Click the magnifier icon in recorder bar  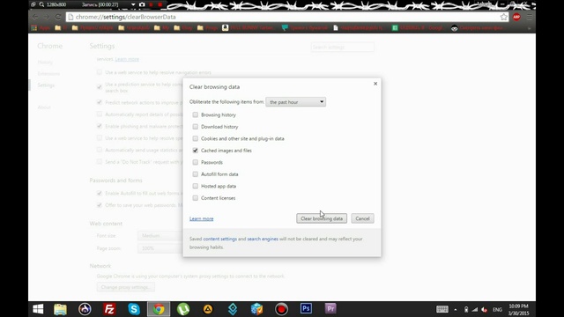click(x=41, y=4)
